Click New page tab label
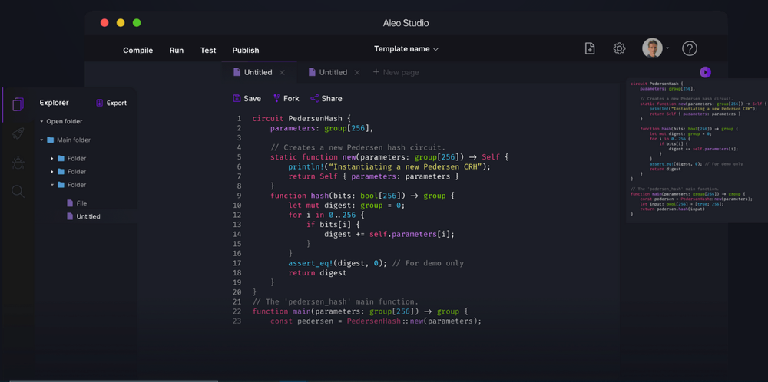 (x=401, y=72)
